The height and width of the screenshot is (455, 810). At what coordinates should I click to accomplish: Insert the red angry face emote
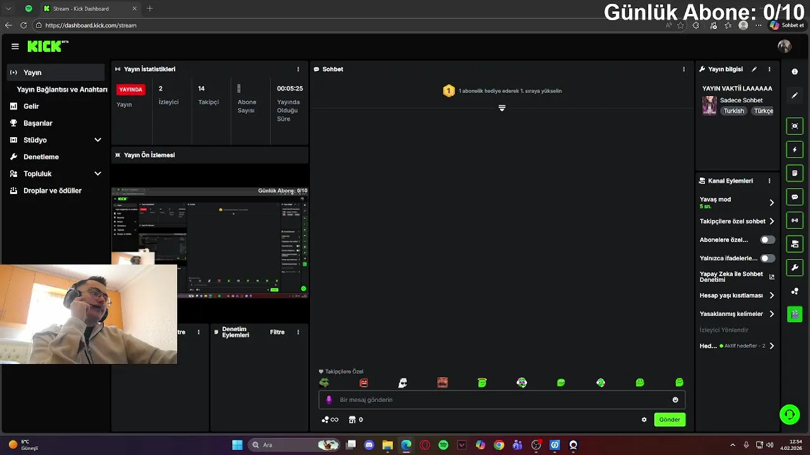(363, 383)
